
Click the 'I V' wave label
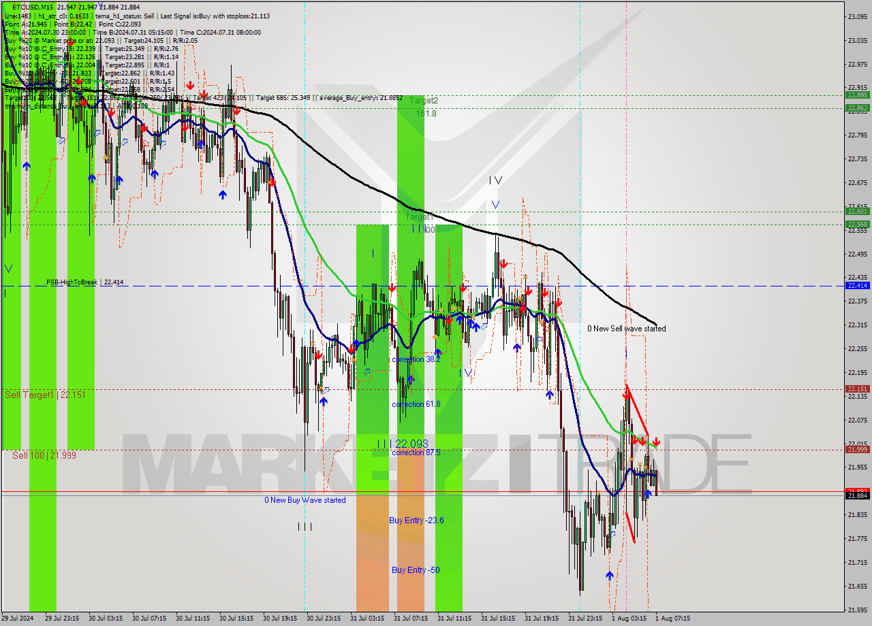click(x=495, y=180)
